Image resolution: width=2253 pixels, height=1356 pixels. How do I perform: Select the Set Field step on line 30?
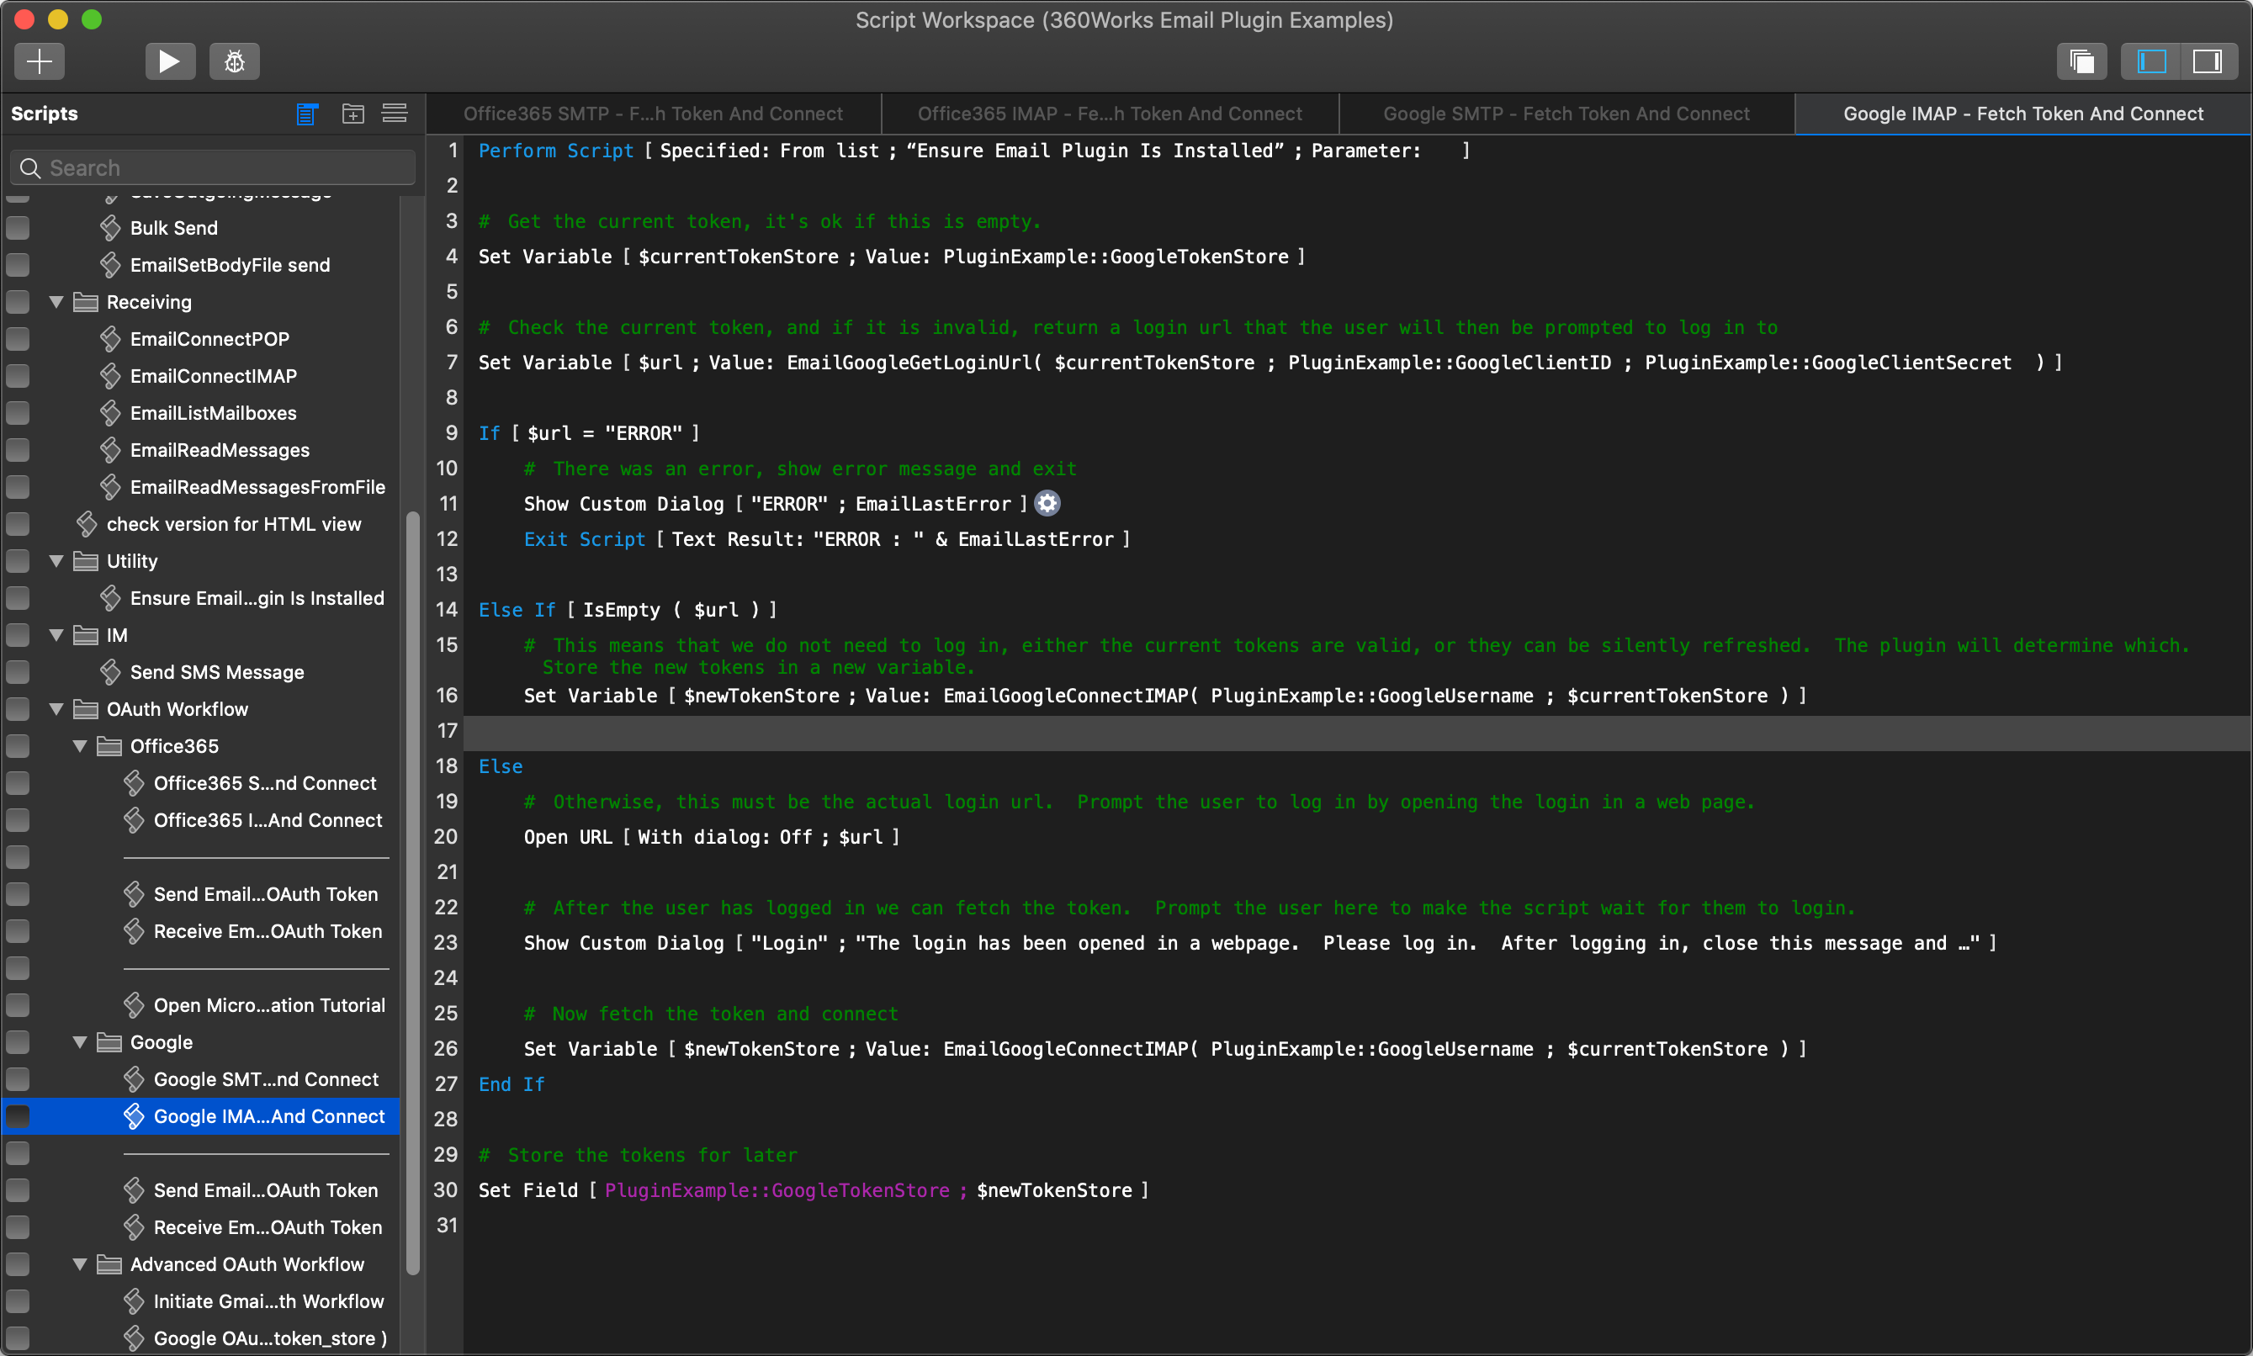coord(814,1190)
